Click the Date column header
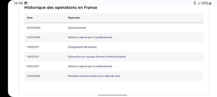 (x=30, y=18)
